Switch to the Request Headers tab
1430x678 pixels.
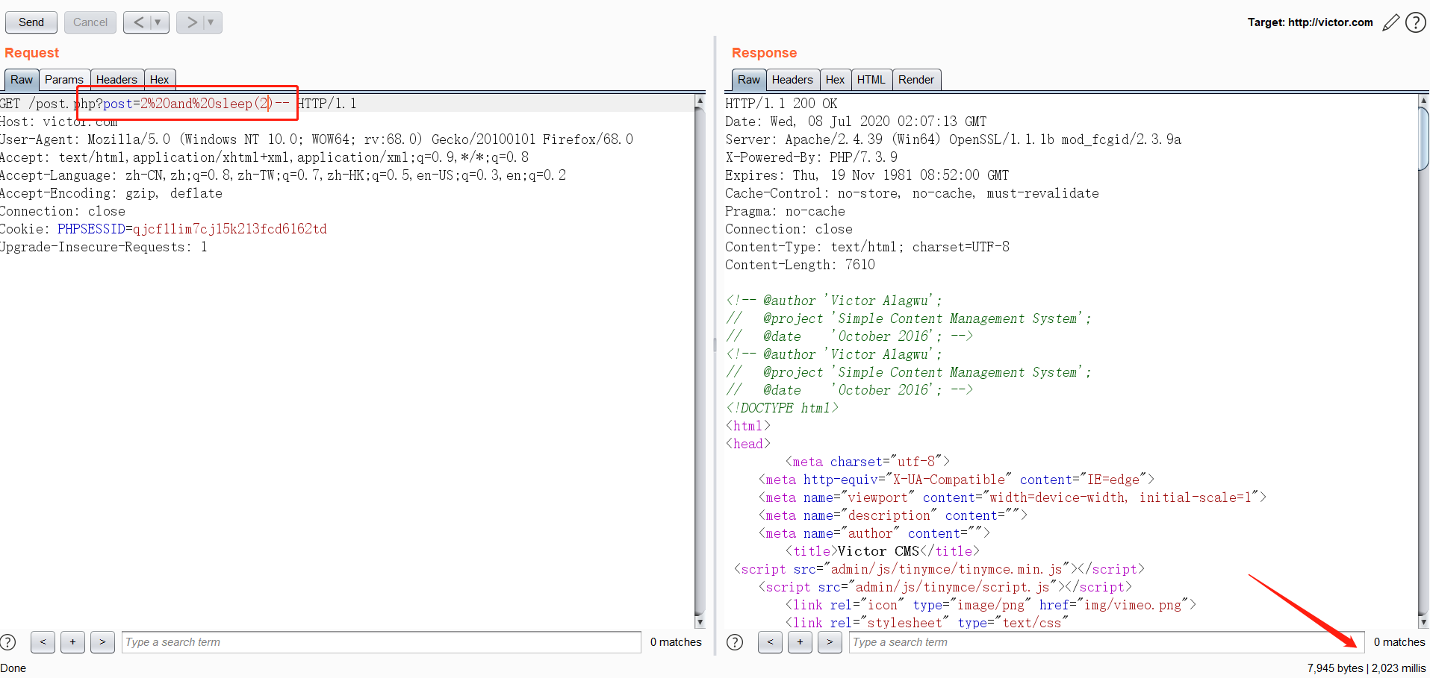click(x=117, y=80)
